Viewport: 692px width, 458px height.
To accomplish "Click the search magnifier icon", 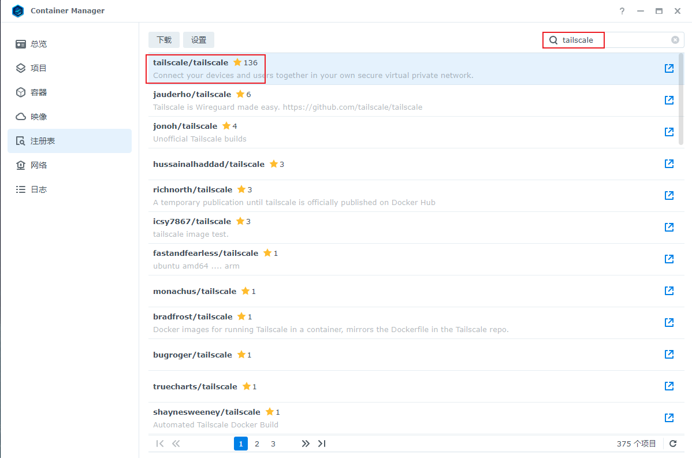I will tap(553, 40).
